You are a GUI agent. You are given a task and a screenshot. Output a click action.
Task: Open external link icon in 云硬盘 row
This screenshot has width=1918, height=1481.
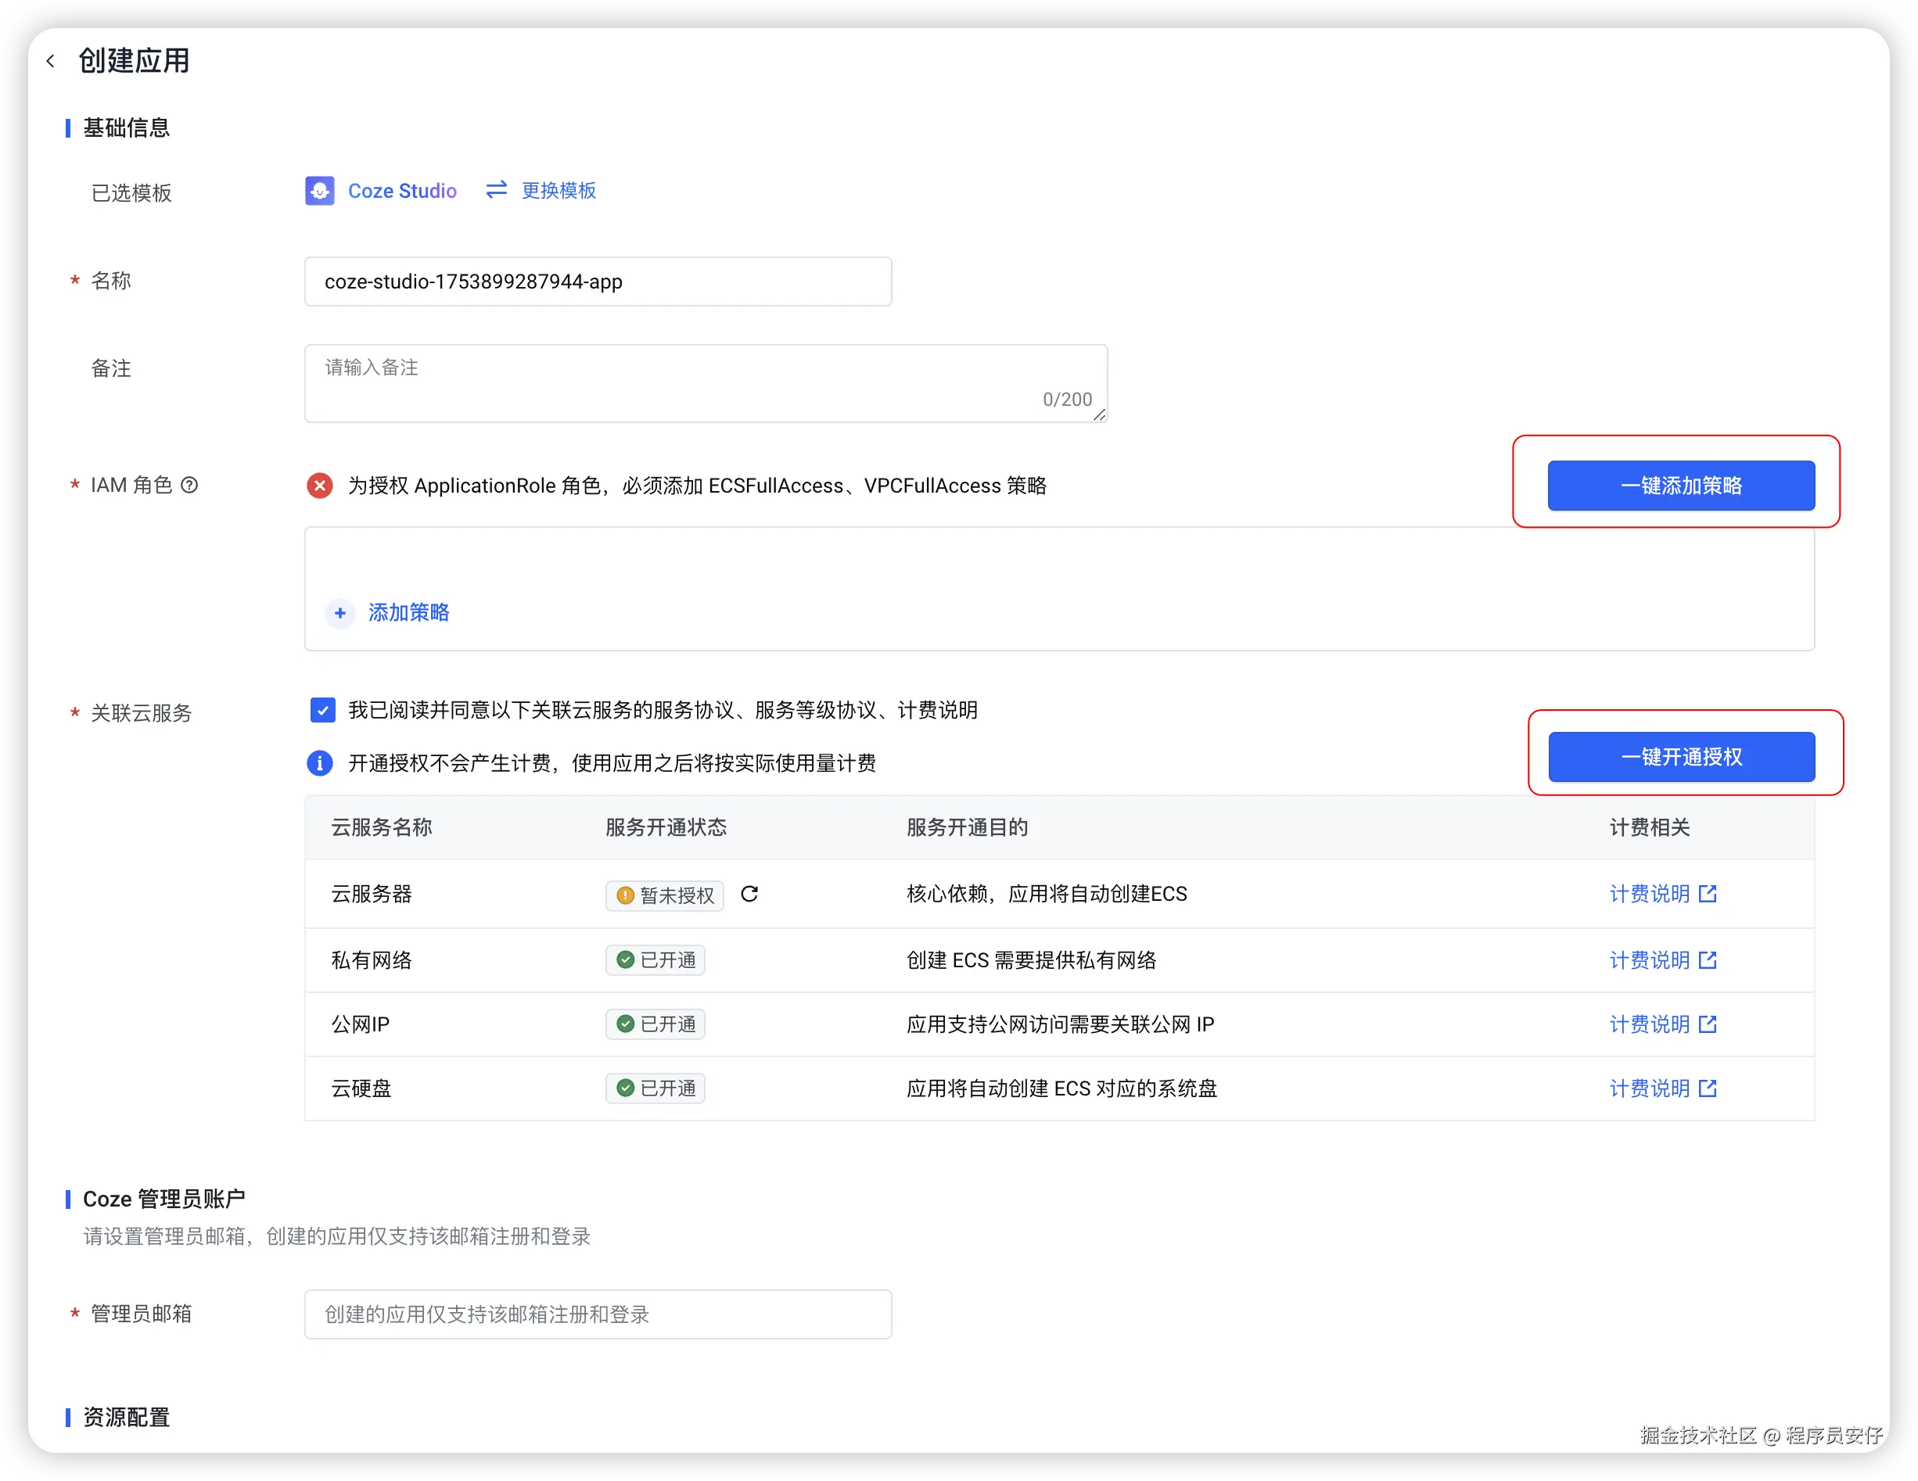[1708, 1088]
